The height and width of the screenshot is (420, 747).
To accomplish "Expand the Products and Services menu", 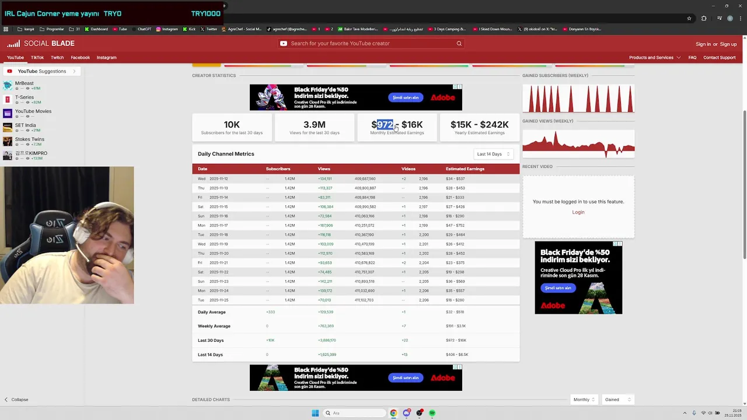I will [655, 58].
